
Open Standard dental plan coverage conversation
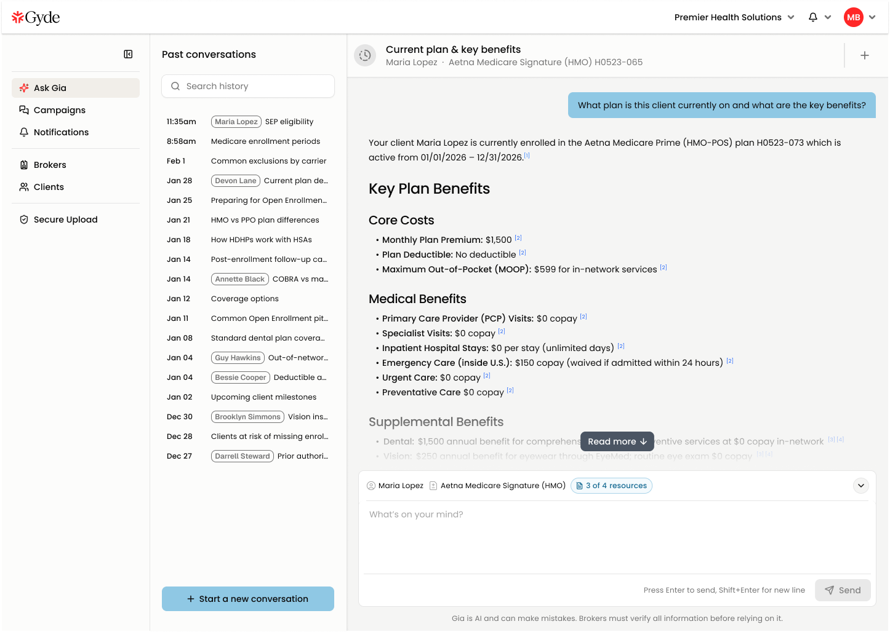point(248,338)
